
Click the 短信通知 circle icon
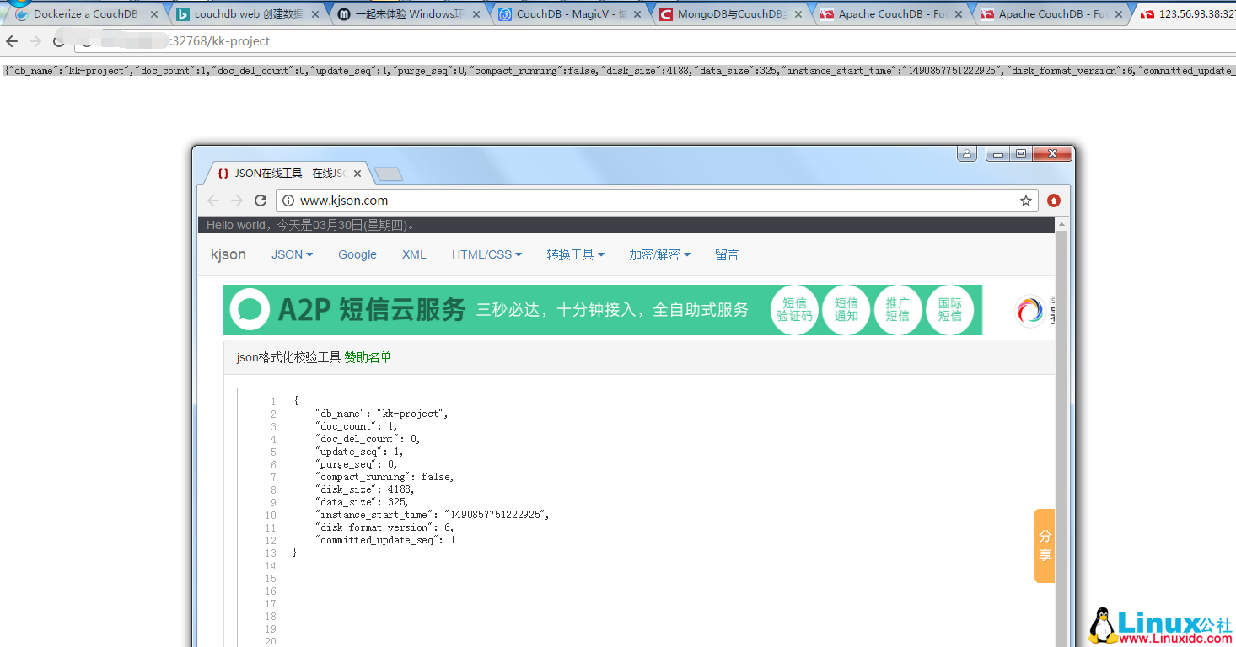pos(846,310)
